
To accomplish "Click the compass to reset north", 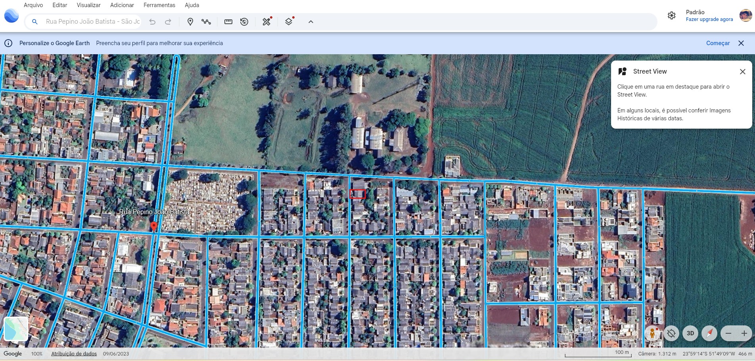I will pyautogui.click(x=709, y=333).
